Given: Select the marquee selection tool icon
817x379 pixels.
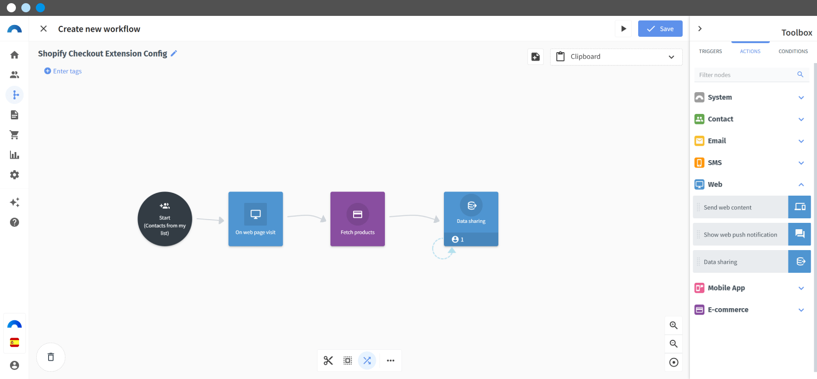Looking at the screenshot, I should [x=348, y=360].
